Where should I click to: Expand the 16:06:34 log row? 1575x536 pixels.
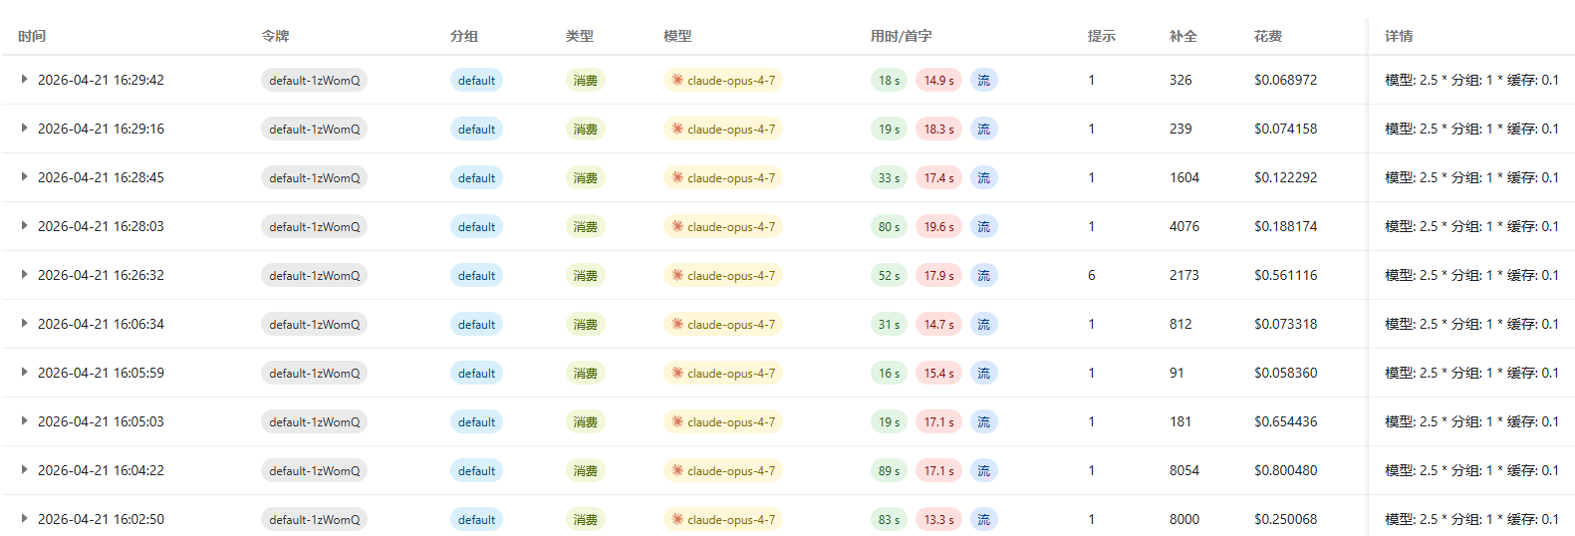(24, 324)
